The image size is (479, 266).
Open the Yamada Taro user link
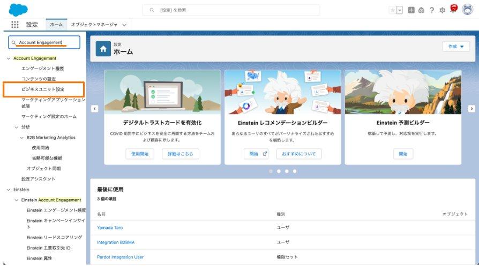pos(110,227)
